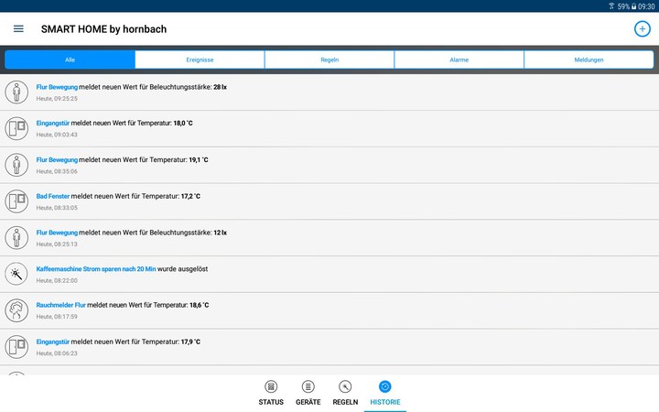659x412 pixels.
Task: Select the HISTORIE bottom tab
Action: tap(385, 394)
